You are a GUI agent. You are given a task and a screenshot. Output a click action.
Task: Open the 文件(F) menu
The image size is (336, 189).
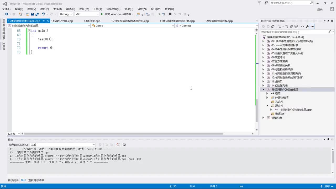(x=6, y=9)
